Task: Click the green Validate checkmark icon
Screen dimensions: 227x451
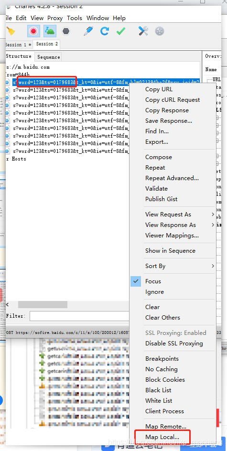Action: (121, 31)
